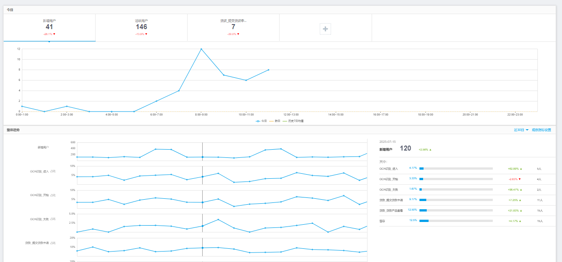Click green up arrow beside +2.56%

point(430,149)
